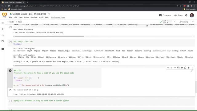
Task: Open the Files folder sidebar icon
Action: click(x=3, y=41)
